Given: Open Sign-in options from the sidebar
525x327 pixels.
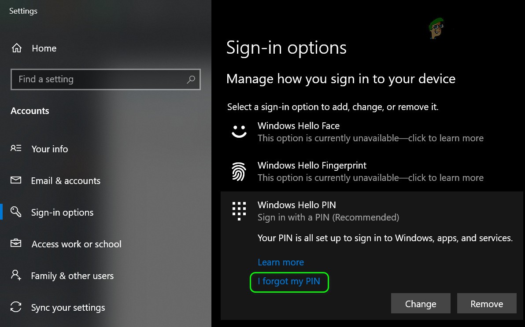Looking at the screenshot, I should tap(62, 212).
